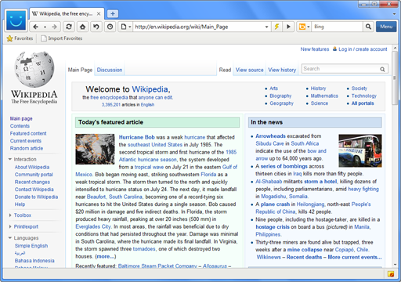Screen dimensions: 401x282
Task: Click the hurricane satellite thumbnail image
Action: (x=95, y=149)
